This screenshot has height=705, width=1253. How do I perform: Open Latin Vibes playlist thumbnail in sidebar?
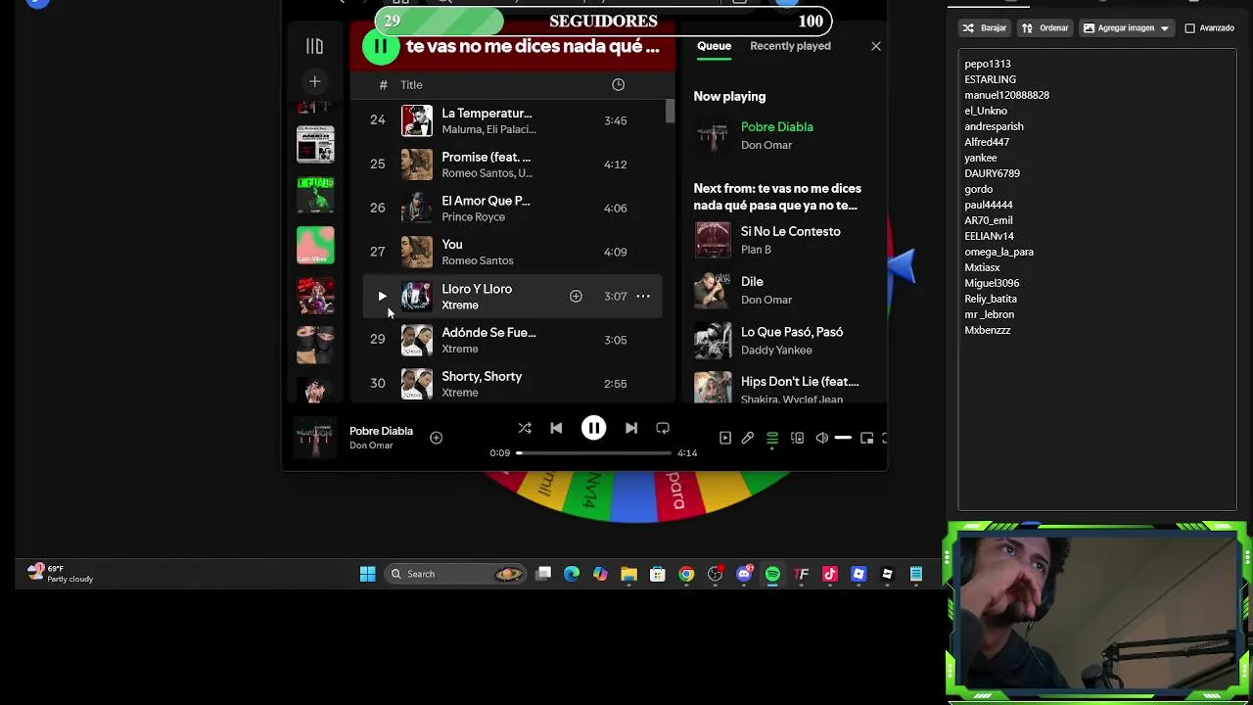315,245
